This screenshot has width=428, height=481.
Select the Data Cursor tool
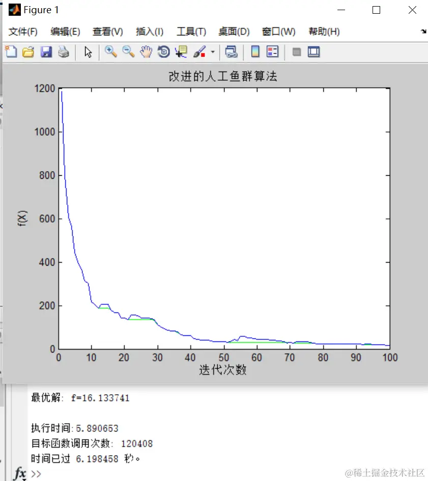[181, 52]
